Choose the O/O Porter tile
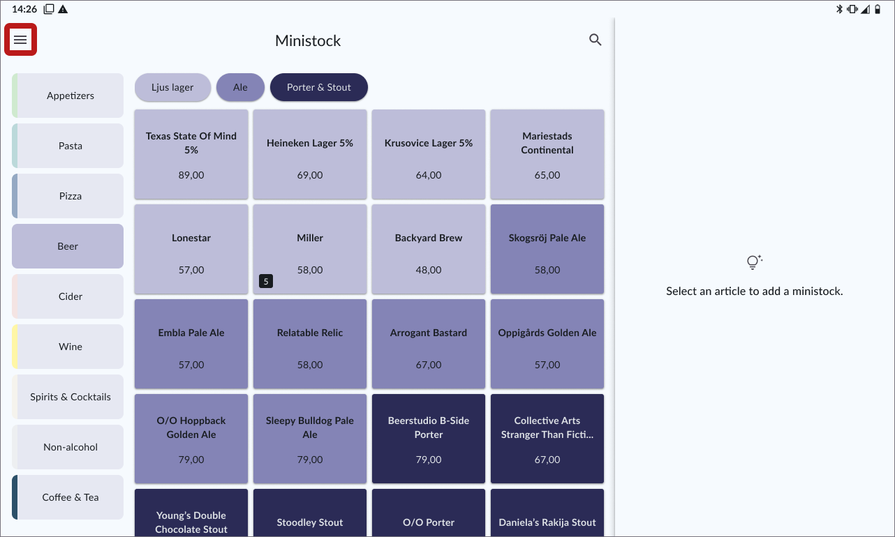The width and height of the screenshot is (895, 537). click(x=429, y=513)
